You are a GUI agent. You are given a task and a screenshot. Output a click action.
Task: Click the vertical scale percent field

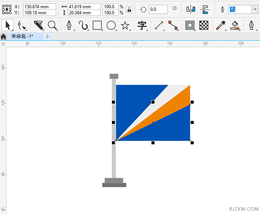110,12
